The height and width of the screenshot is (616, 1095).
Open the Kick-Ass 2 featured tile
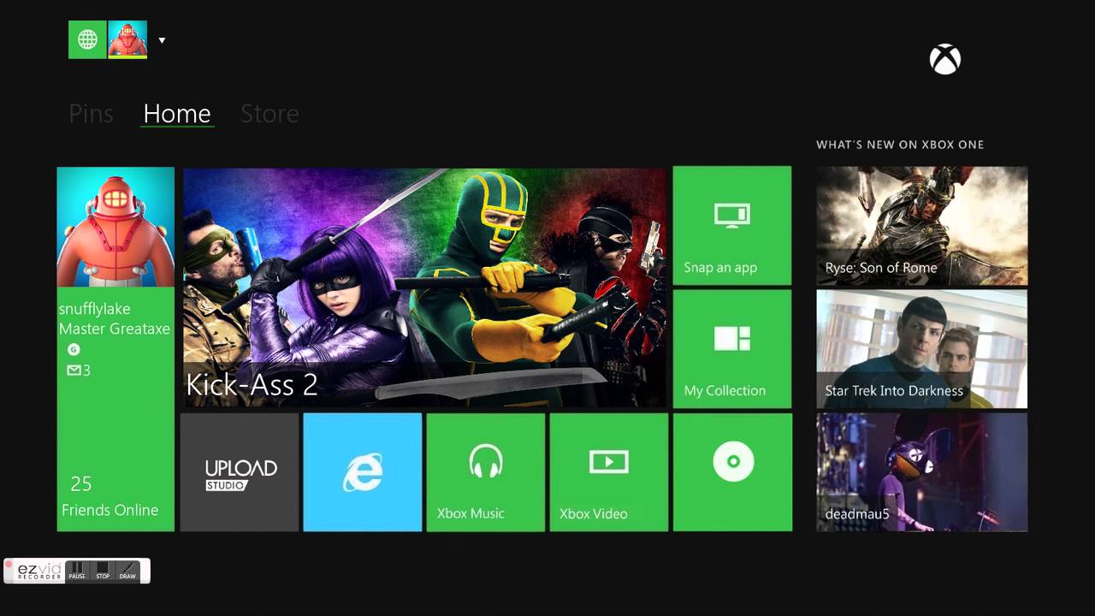[x=424, y=287]
